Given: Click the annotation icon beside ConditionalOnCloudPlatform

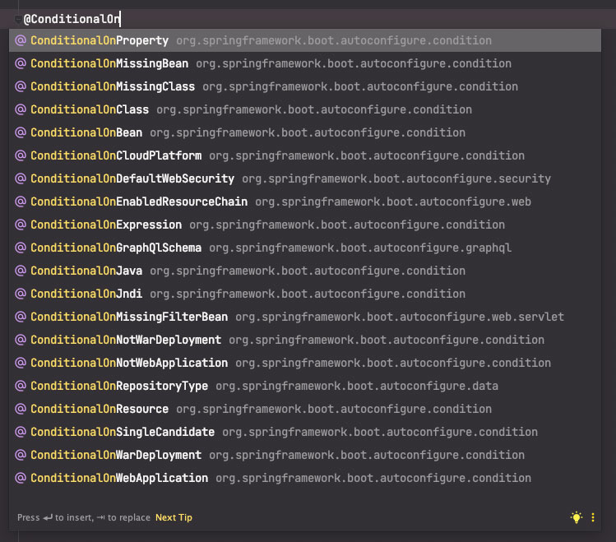Looking at the screenshot, I should tap(21, 155).
